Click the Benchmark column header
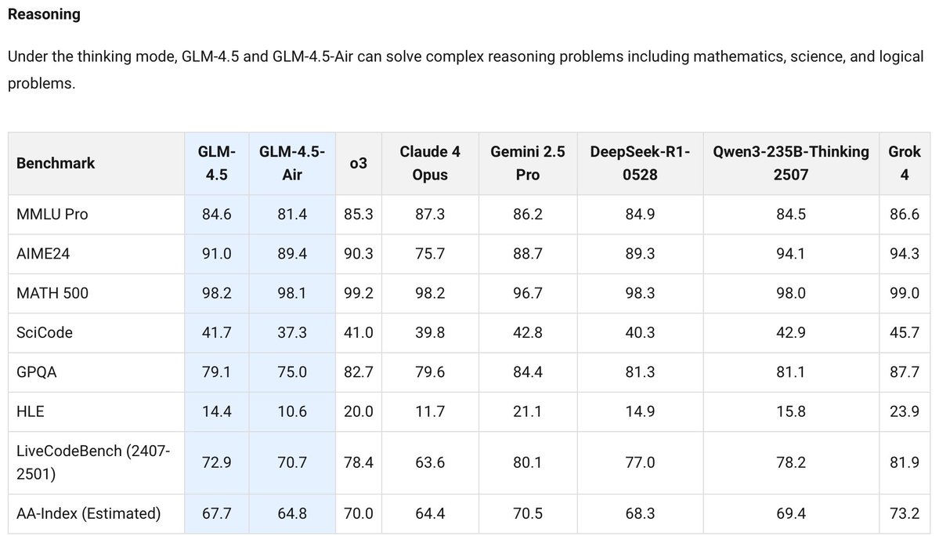Image resolution: width=939 pixels, height=536 pixels. point(56,163)
